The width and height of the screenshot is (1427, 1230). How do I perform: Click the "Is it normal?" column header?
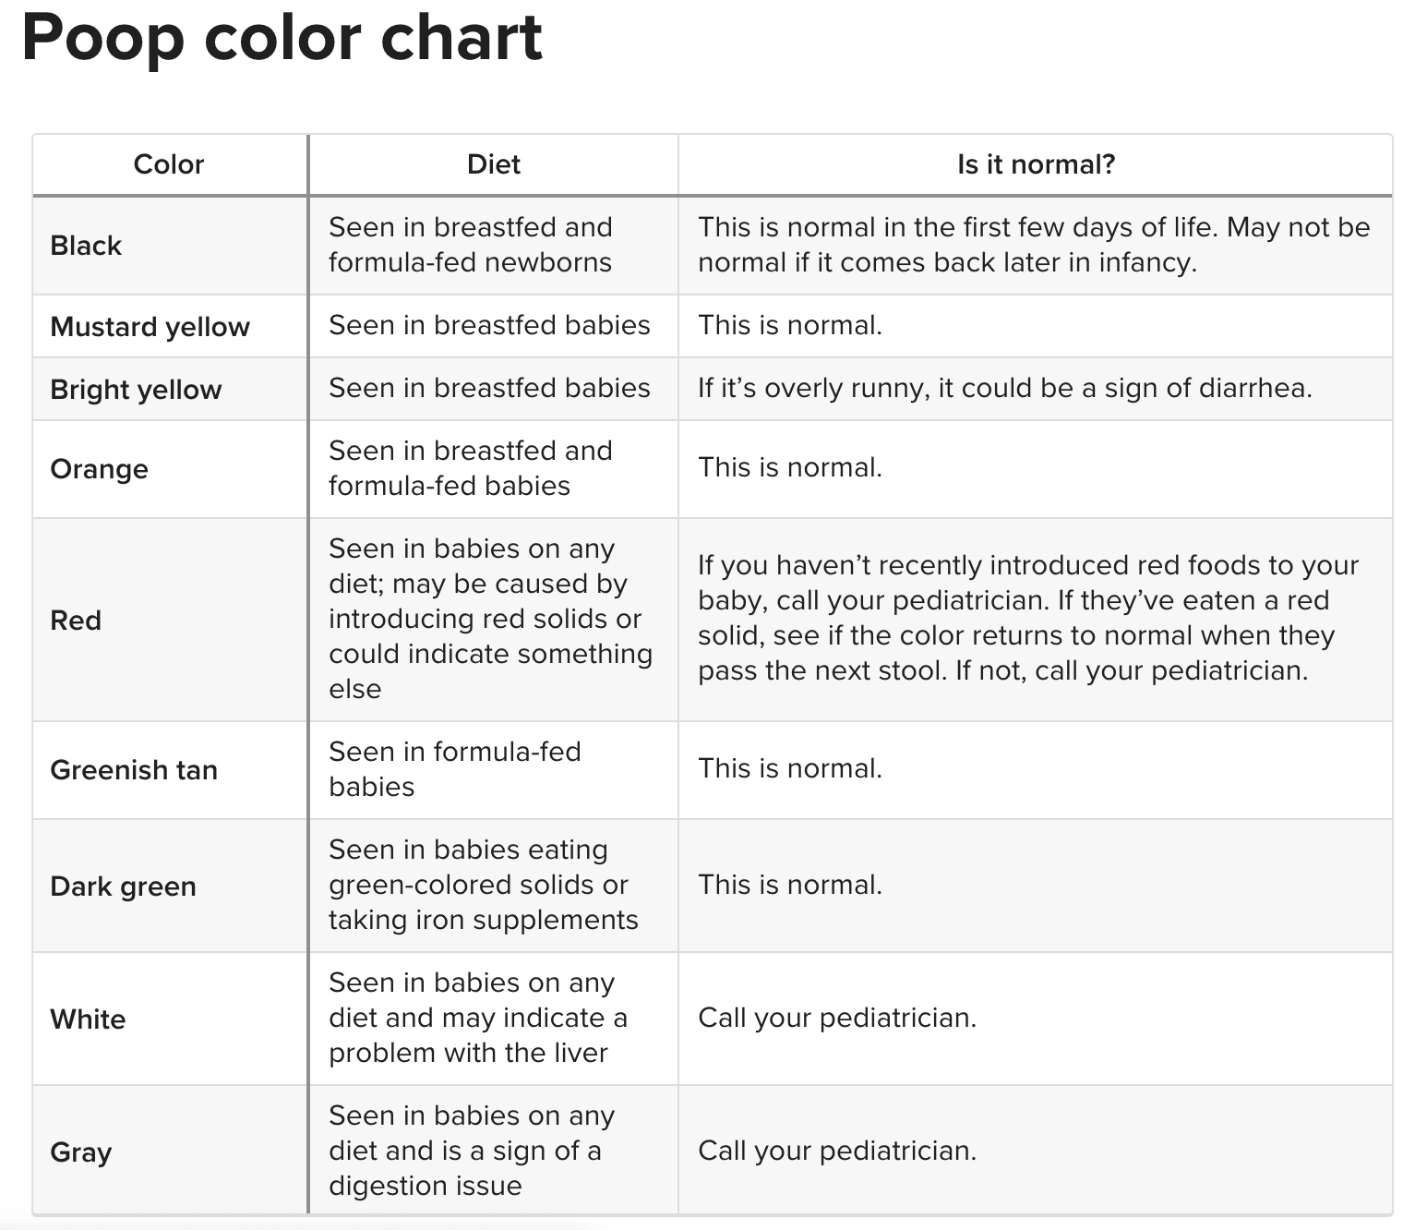coord(1035,164)
